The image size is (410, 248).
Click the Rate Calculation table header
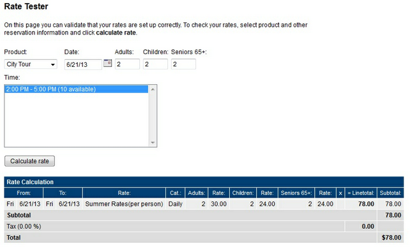(204, 182)
